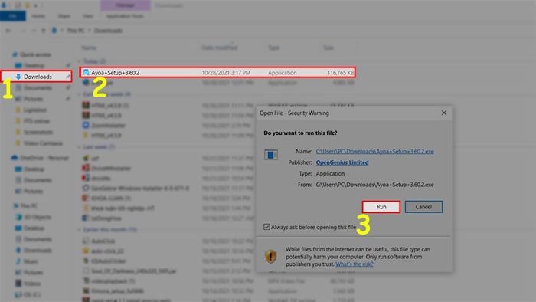Select This PC in the navigation pane
536x302 pixels.
(29, 206)
